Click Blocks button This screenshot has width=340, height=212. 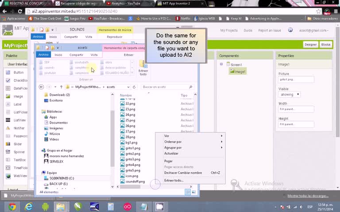tap(326, 45)
